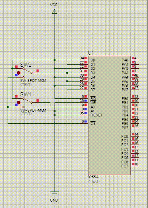Select the SW1 component label

pyautogui.click(x=25, y=94)
